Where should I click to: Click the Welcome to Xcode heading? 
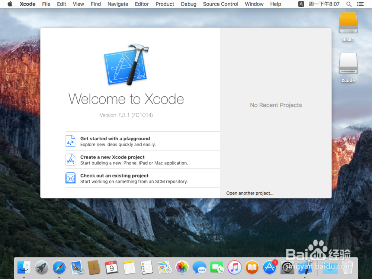coord(126,99)
